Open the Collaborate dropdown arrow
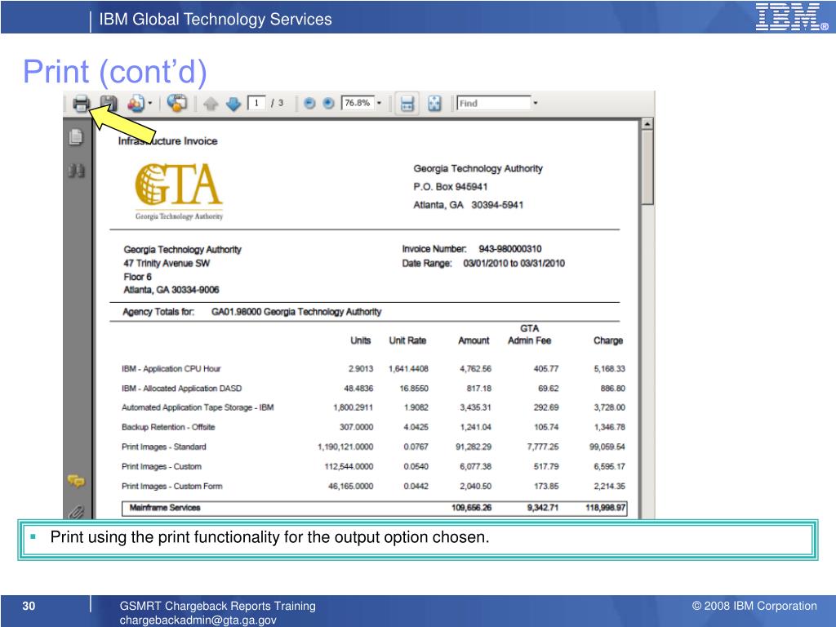 coord(150,103)
